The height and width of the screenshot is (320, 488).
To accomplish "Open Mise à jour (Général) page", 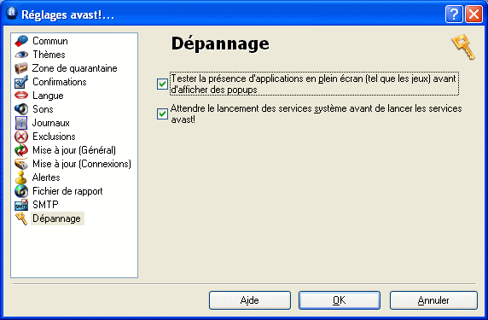I will [74, 150].
